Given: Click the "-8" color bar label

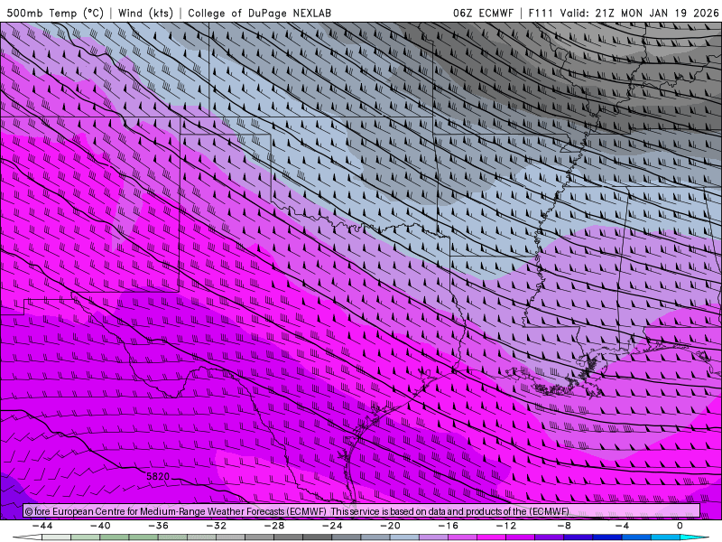Looking at the screenshot, I should tap(564, 526).
